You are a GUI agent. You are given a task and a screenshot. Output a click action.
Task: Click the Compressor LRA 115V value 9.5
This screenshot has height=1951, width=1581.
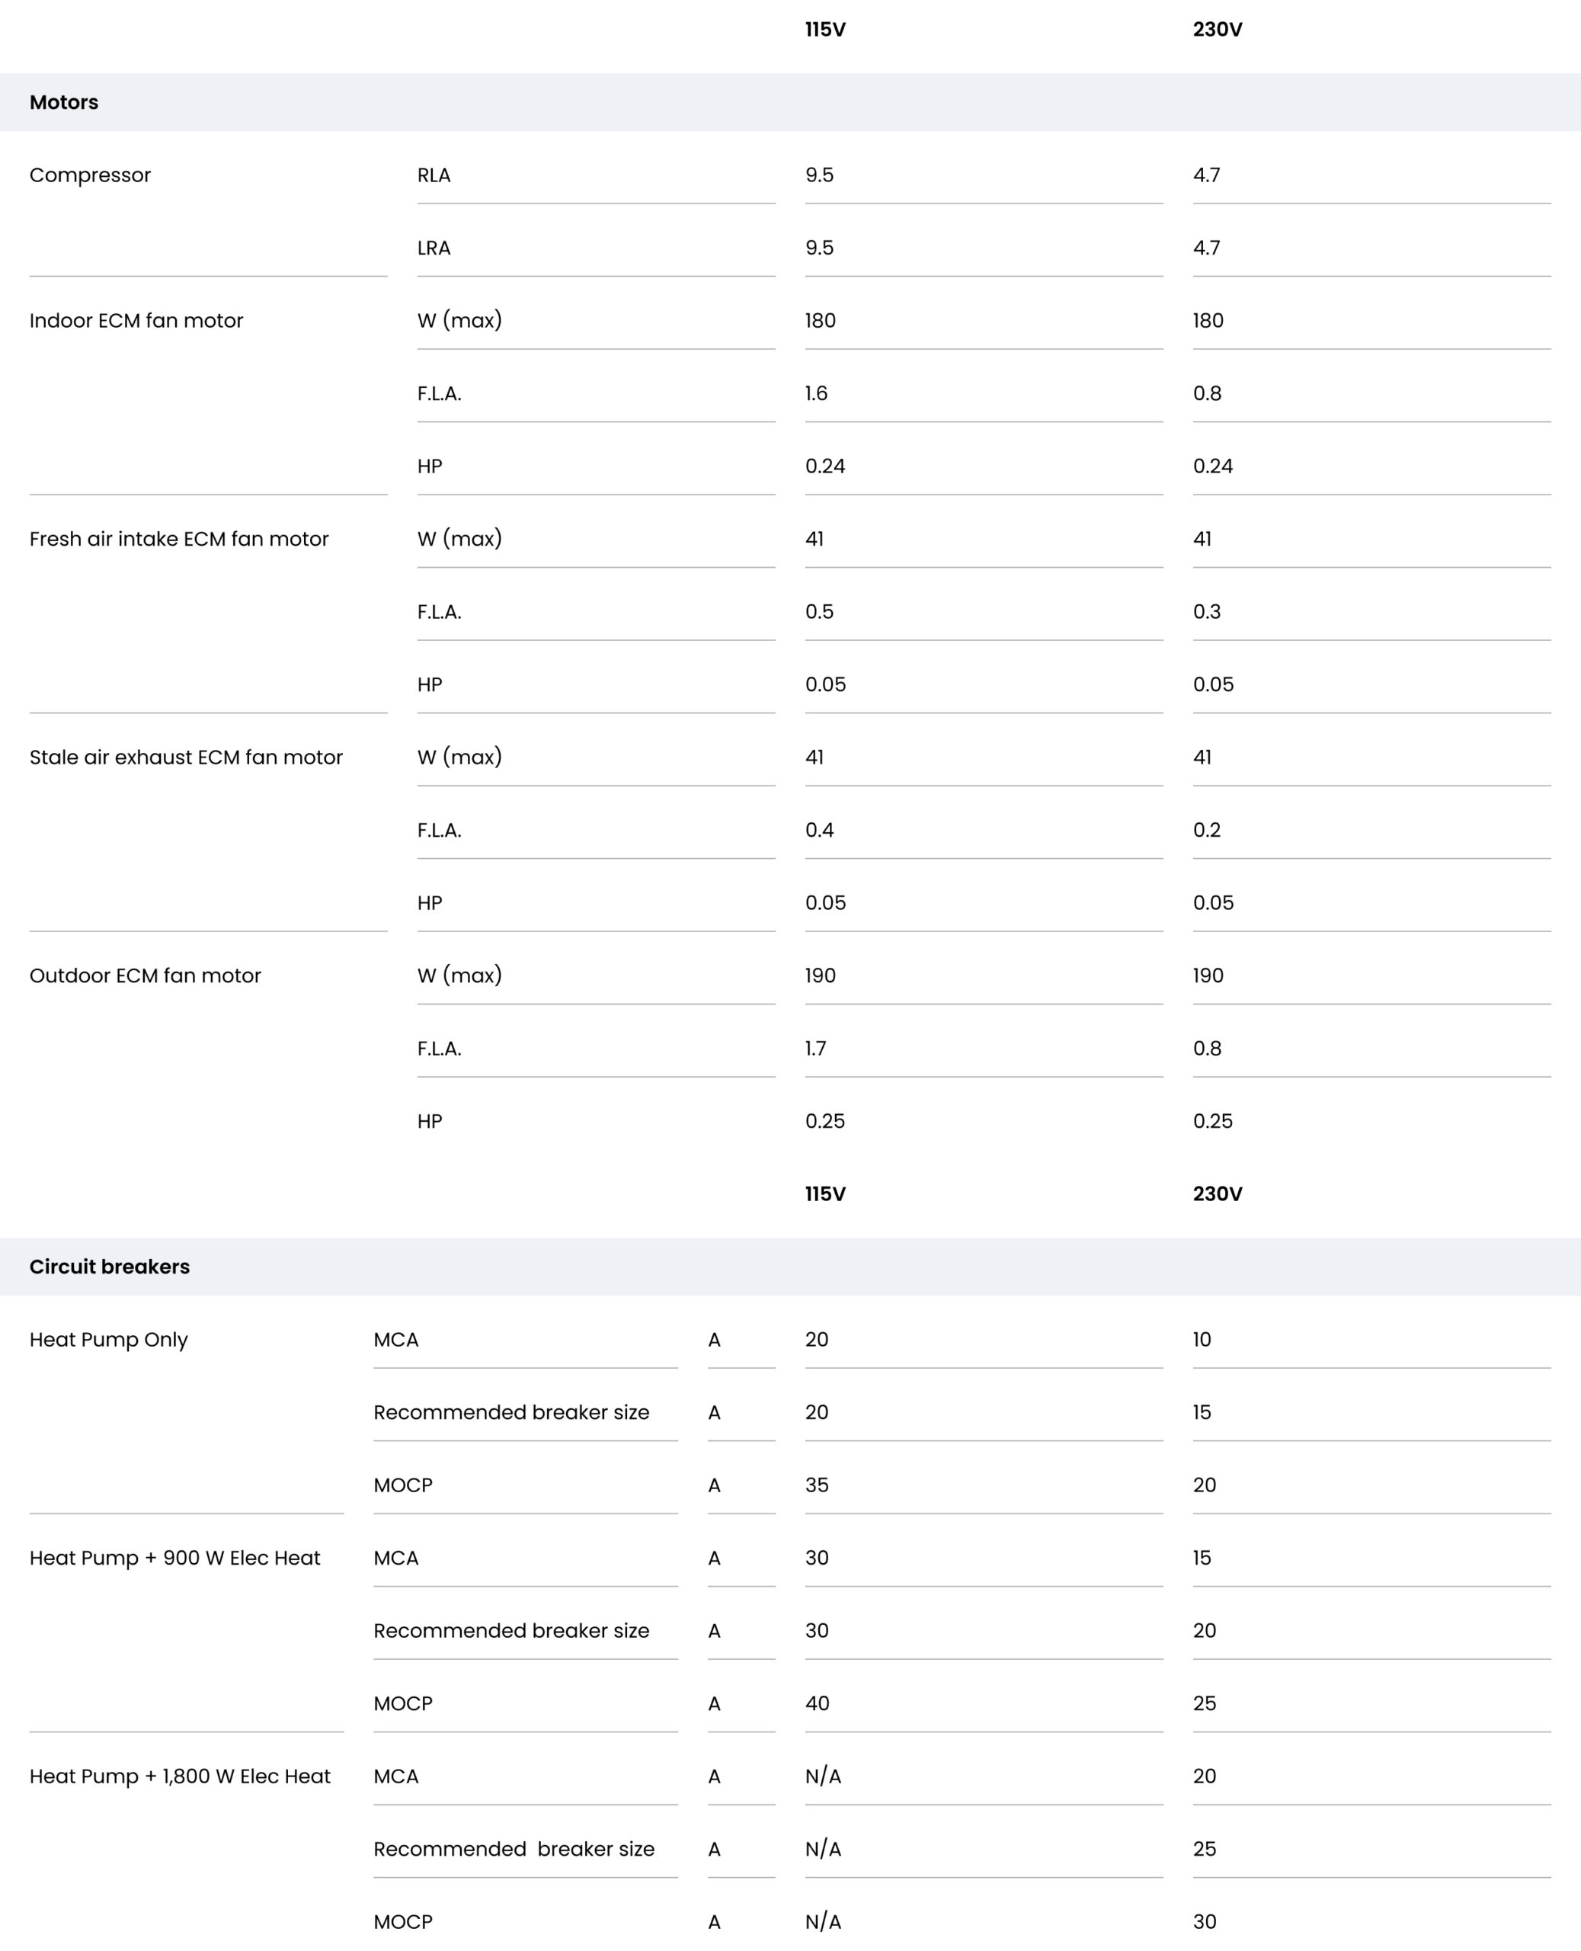(820, 248)
